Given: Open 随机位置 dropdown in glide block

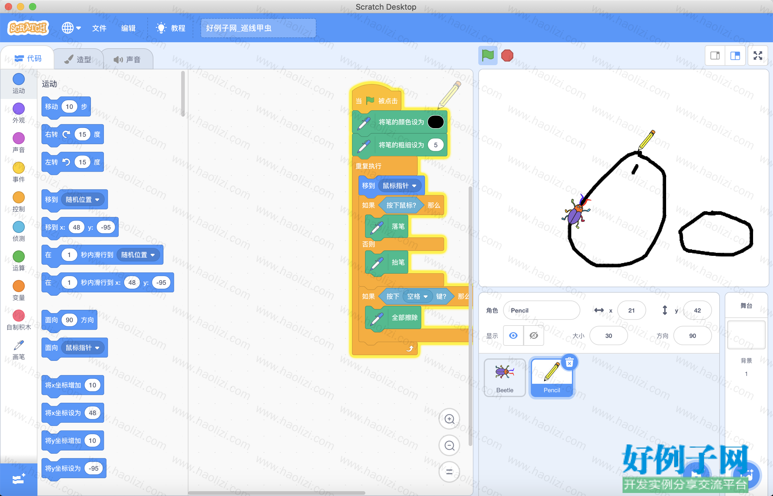Looking at the screenshot, I should [x=138, y=255].
